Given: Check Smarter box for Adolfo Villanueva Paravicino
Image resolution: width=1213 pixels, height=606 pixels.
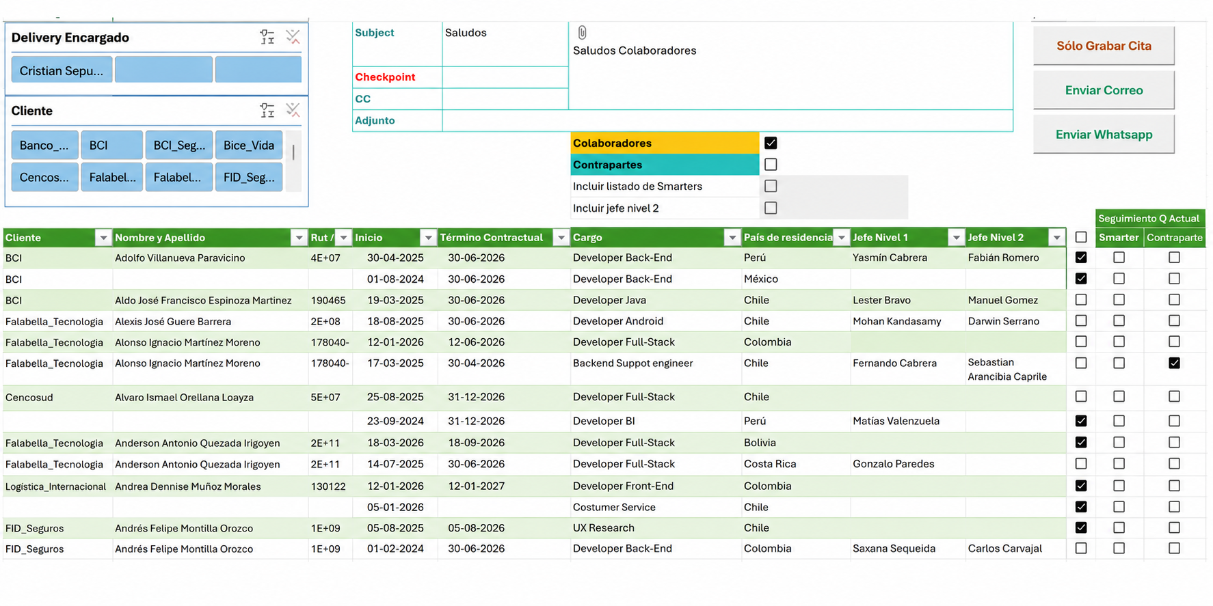Looking at the screenshot, I should pyautogui.click(x=1119, y=258).
